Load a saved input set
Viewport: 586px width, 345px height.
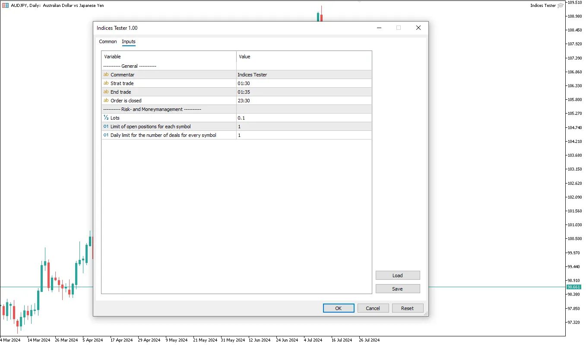[397, 275]
